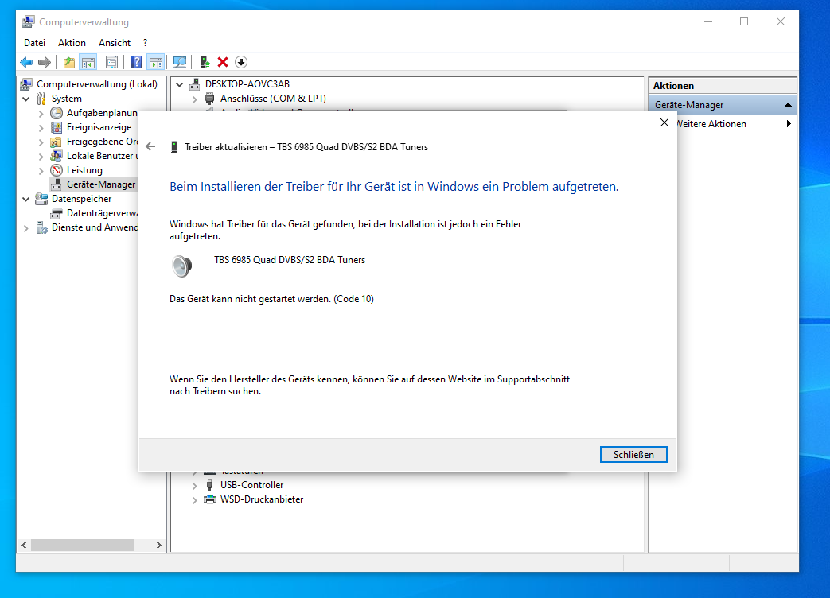This screenshot has width=830, height=598.
Task: Select Ereignisanzeige in the tree
Action: [x=99, y=127]
